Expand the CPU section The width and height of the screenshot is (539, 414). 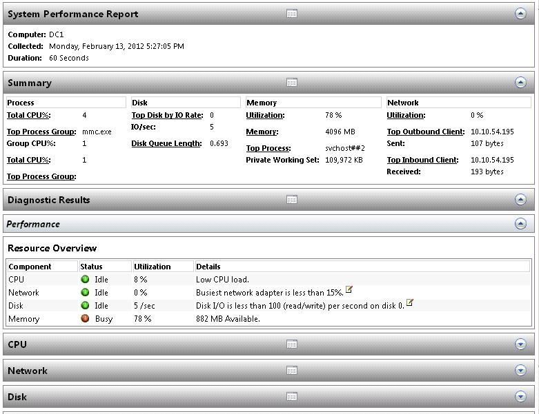[520, 344]
